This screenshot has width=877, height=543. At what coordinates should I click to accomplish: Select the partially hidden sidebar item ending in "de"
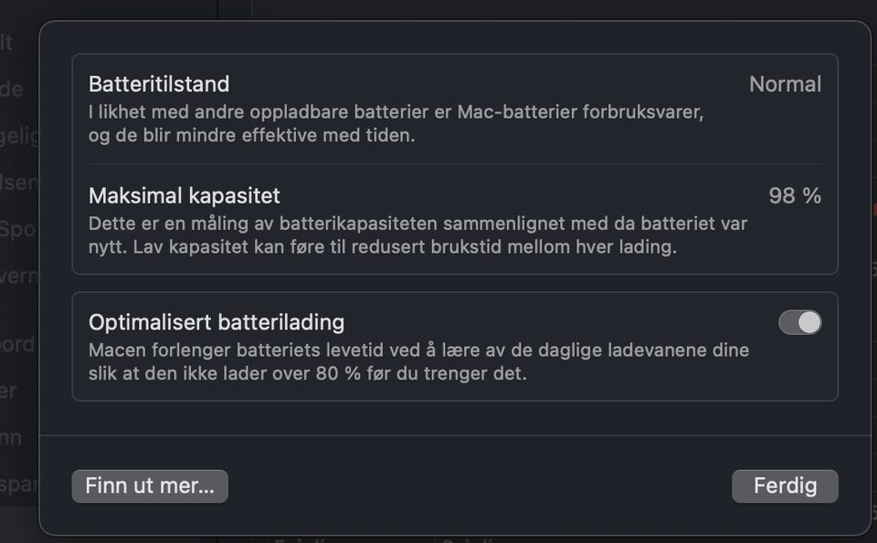pos(12,89)
